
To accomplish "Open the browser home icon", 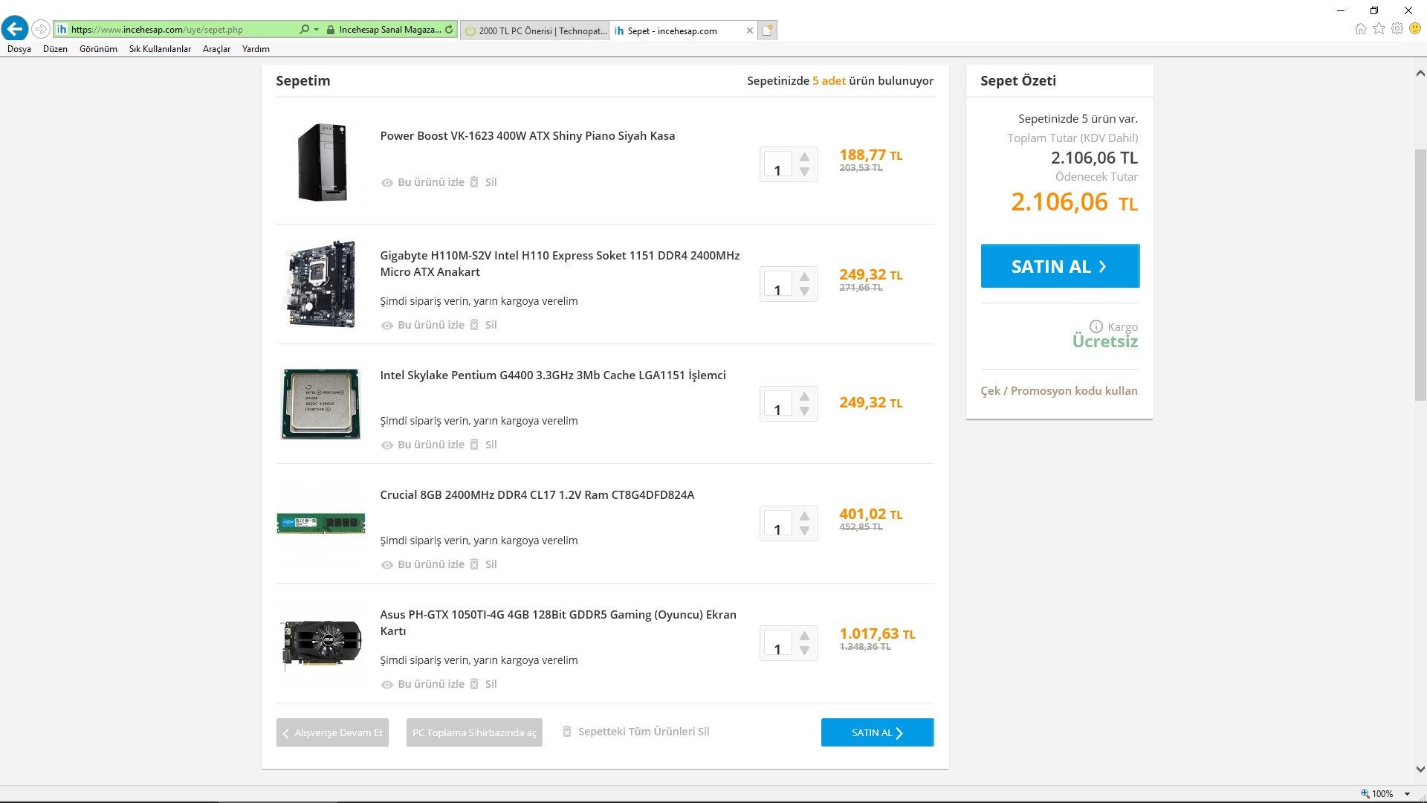I will 1360,29.
